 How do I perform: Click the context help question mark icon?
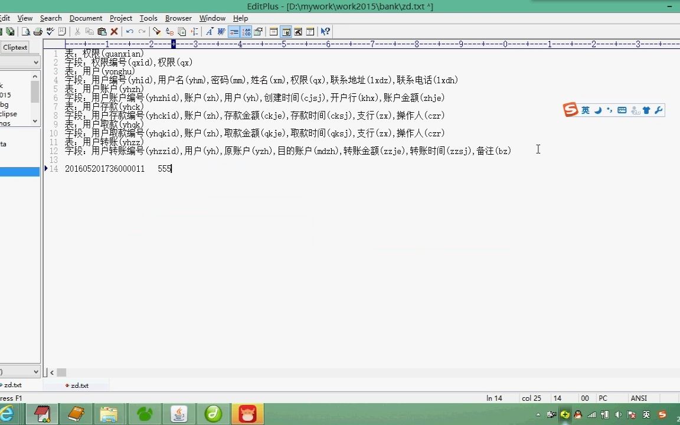325,31
